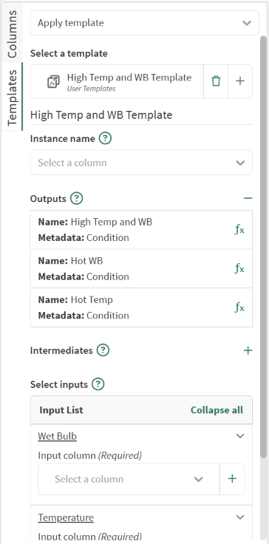Viewport: 269px width, 544px height.
Task: Collapse the Wet Bulb input chevron
Action: (x=240, y=436)
